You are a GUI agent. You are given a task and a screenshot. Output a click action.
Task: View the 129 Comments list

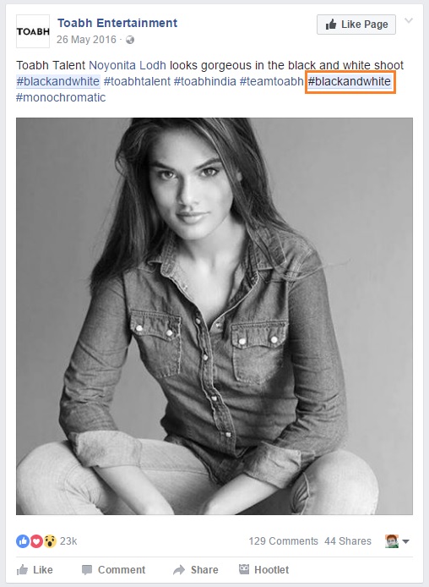point(283,541)
